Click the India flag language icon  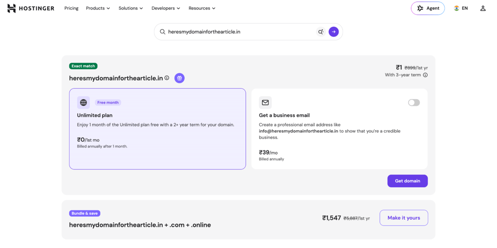coord(456,8)
